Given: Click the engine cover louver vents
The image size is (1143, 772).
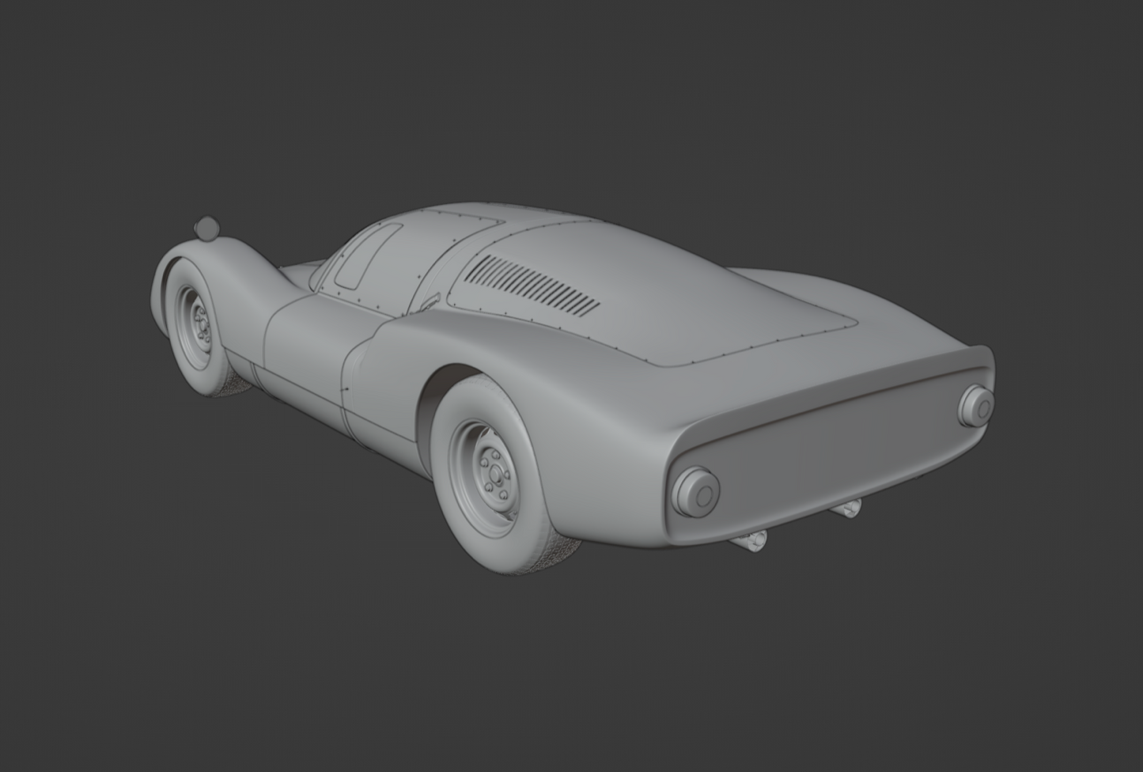Looking at the screenshot, I should point(532,286).
